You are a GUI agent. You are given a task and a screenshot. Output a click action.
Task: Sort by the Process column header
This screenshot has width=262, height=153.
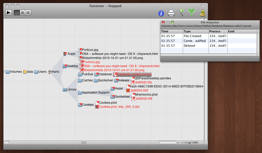click(x=218, y=31)
